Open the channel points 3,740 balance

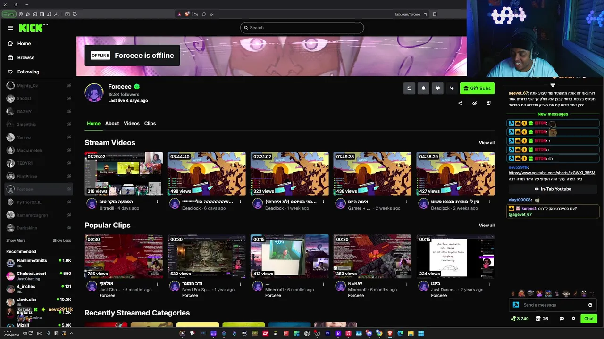[520, 319]
